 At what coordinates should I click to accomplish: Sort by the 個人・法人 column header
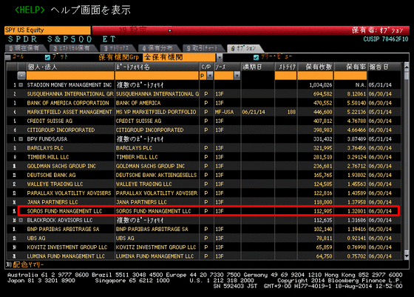[x=70, y=67]
